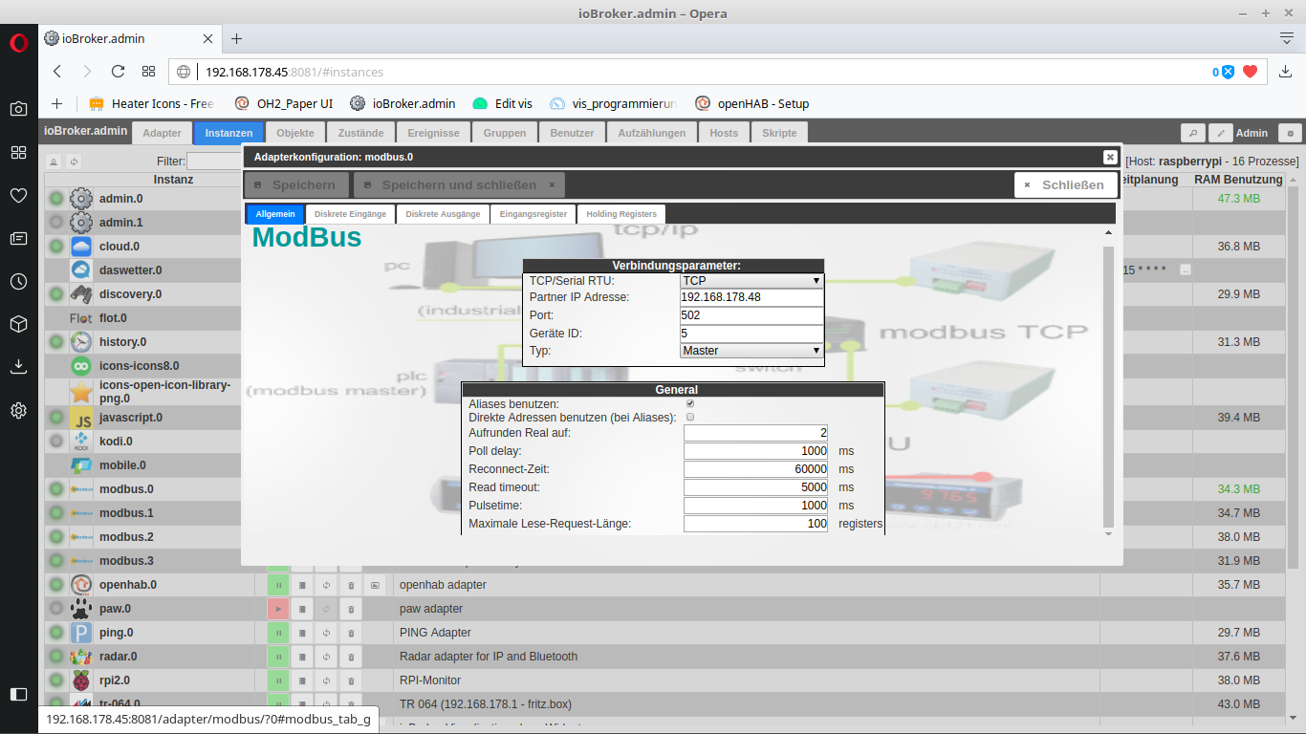Open OH2_Paper UI bookmark
1306x734 pixels.
coord(283,103)
